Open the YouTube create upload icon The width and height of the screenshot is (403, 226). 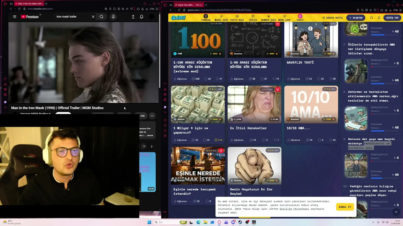pos(133,17)
